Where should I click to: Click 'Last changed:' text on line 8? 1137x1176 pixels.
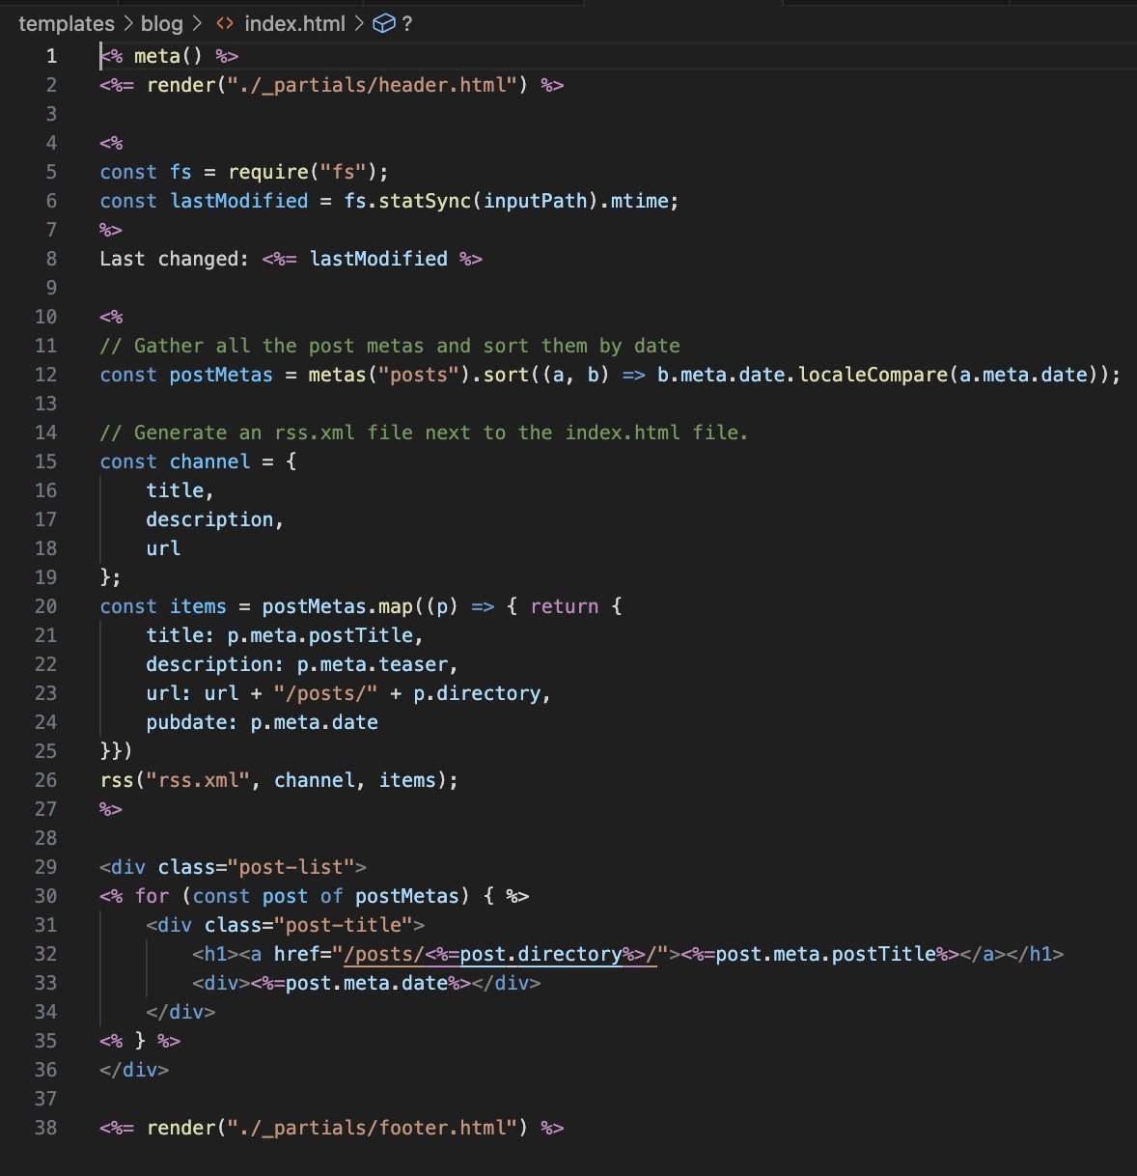click(x=175, y=259)
